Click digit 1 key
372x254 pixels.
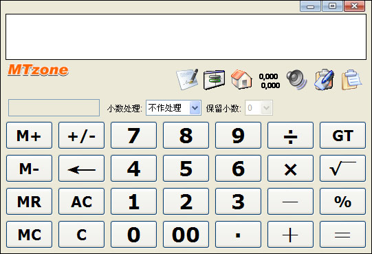point(134,202)
